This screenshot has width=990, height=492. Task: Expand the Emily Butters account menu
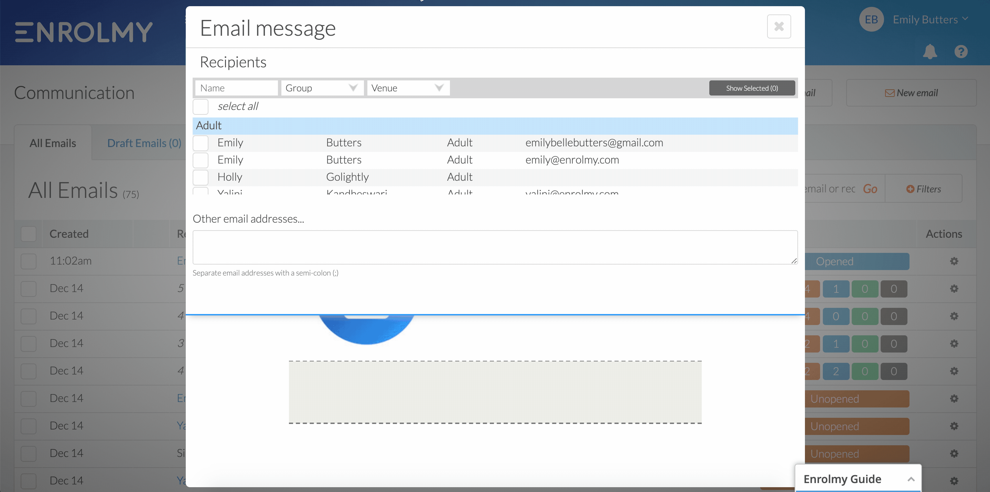tap(930, 20)
